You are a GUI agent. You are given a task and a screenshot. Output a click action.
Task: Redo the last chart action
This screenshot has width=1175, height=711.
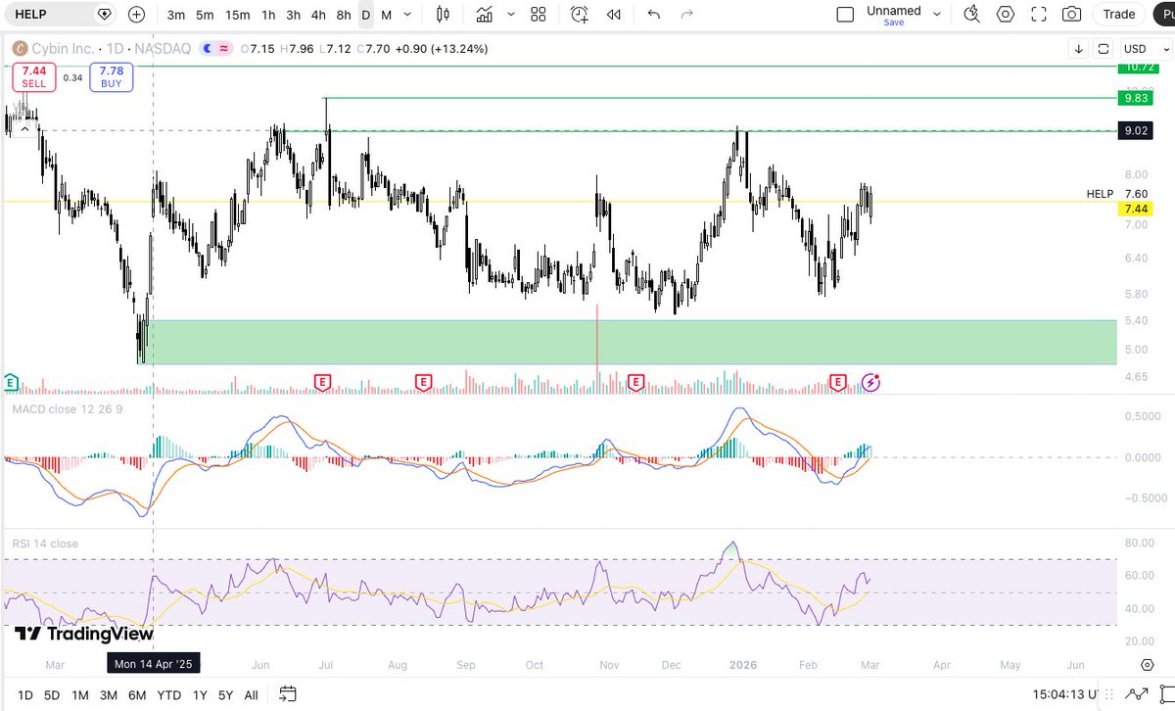coord(686,15)
